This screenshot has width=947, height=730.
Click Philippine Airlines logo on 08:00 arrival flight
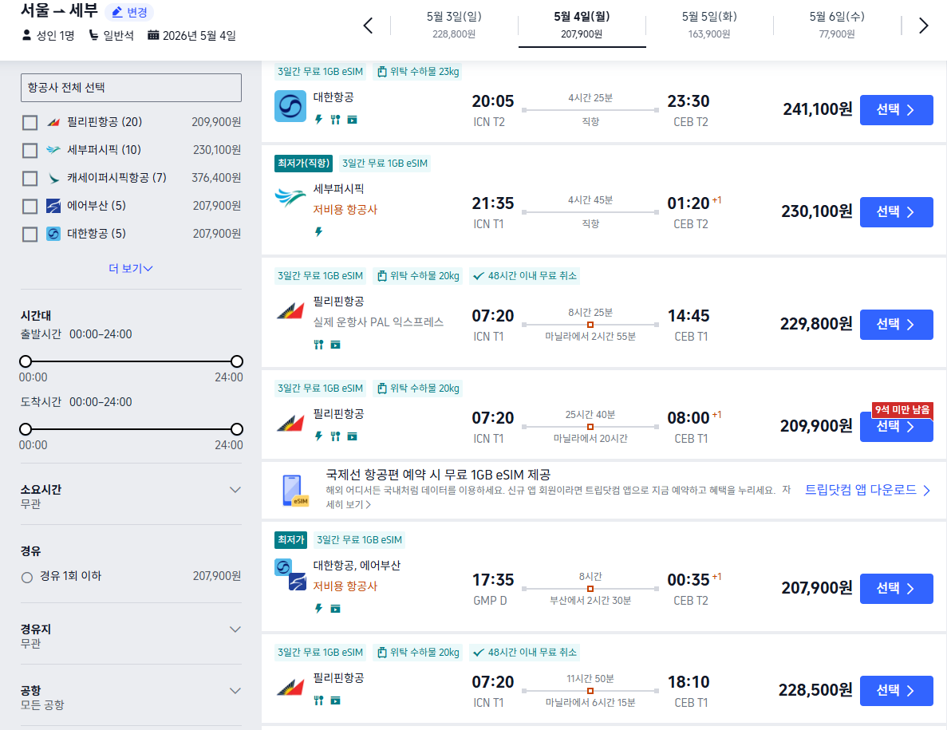(x=290, y=424)
